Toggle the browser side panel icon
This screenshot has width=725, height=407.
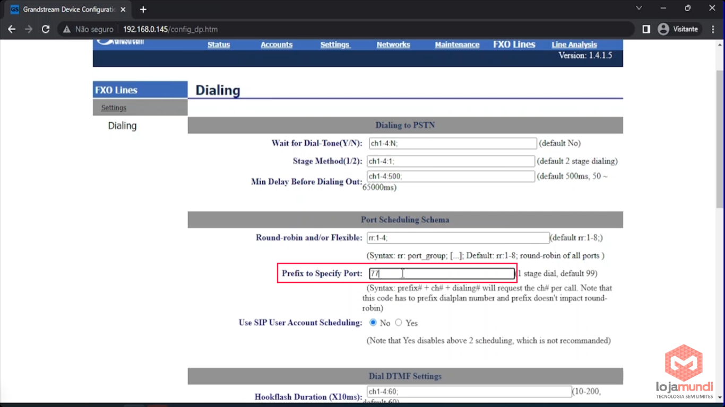coord(646,29)
